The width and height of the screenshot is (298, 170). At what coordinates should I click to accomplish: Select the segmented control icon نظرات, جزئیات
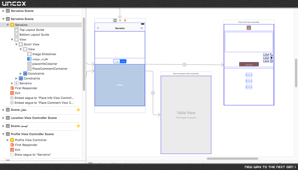[29, 59]
